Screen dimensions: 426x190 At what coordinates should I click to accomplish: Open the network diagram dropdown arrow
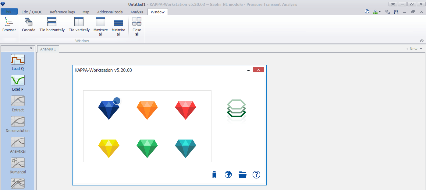(x=380, y=12)
